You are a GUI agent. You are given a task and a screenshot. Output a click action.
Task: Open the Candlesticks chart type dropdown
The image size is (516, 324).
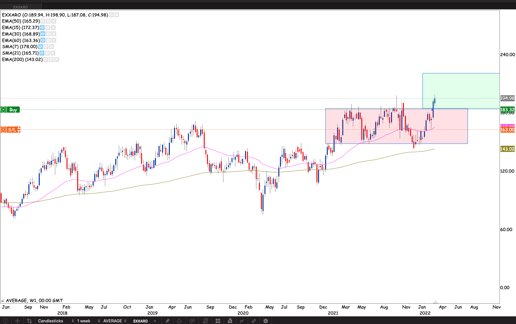pyautogui.click(x=56, y=321)
